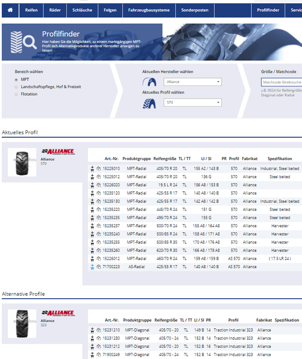
Task: Open details icon beside article 15235220
Action: click(x=98, y=209)
